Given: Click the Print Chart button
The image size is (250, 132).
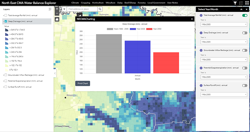Looking at the screenshot, I should point(83,83).
